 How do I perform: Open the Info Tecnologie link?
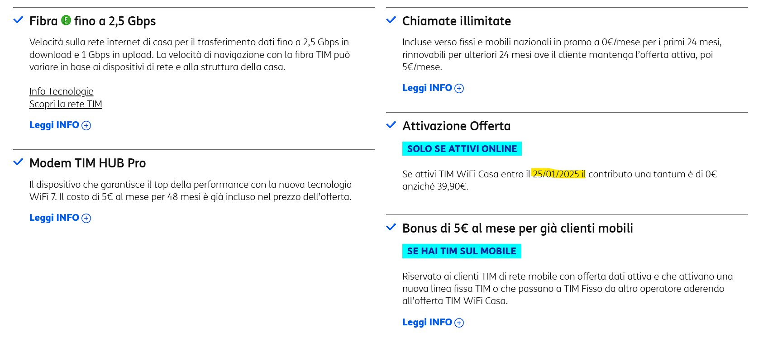[x=62, y=91]
